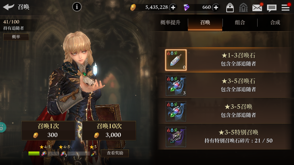Open the castle gate icon

point(243,8)
